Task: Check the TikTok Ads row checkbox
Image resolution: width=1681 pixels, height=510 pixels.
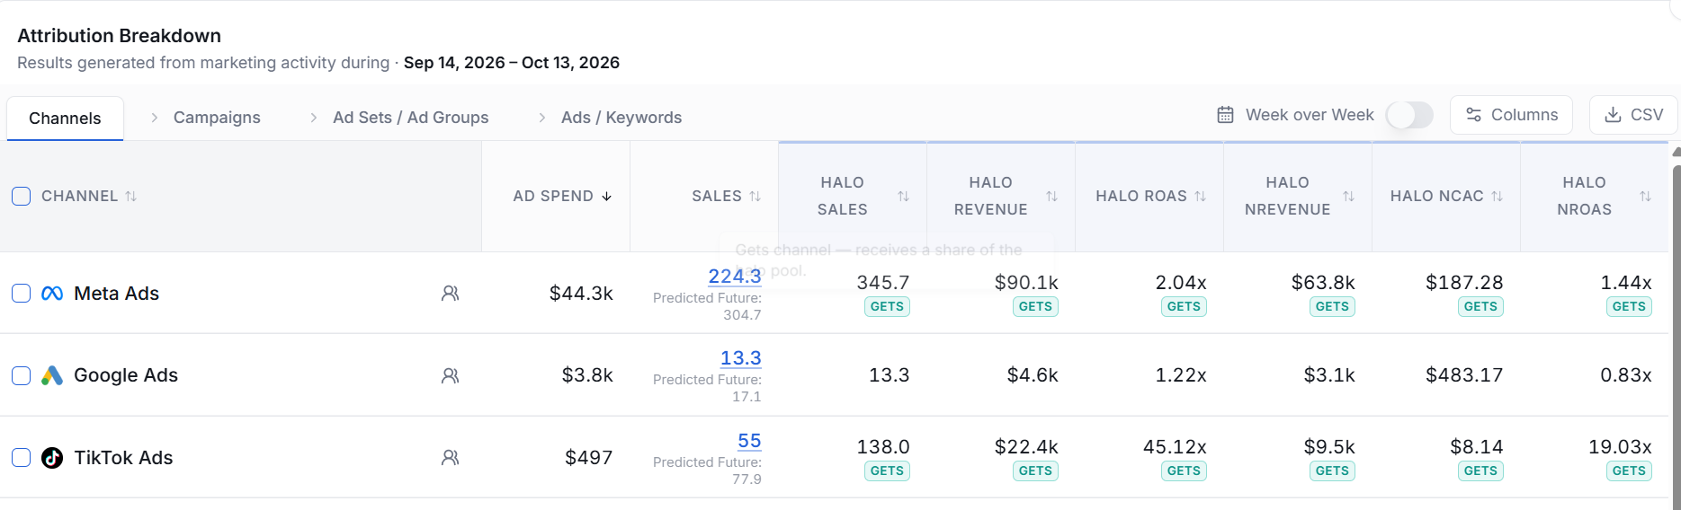Action: [x=22, y=458]
